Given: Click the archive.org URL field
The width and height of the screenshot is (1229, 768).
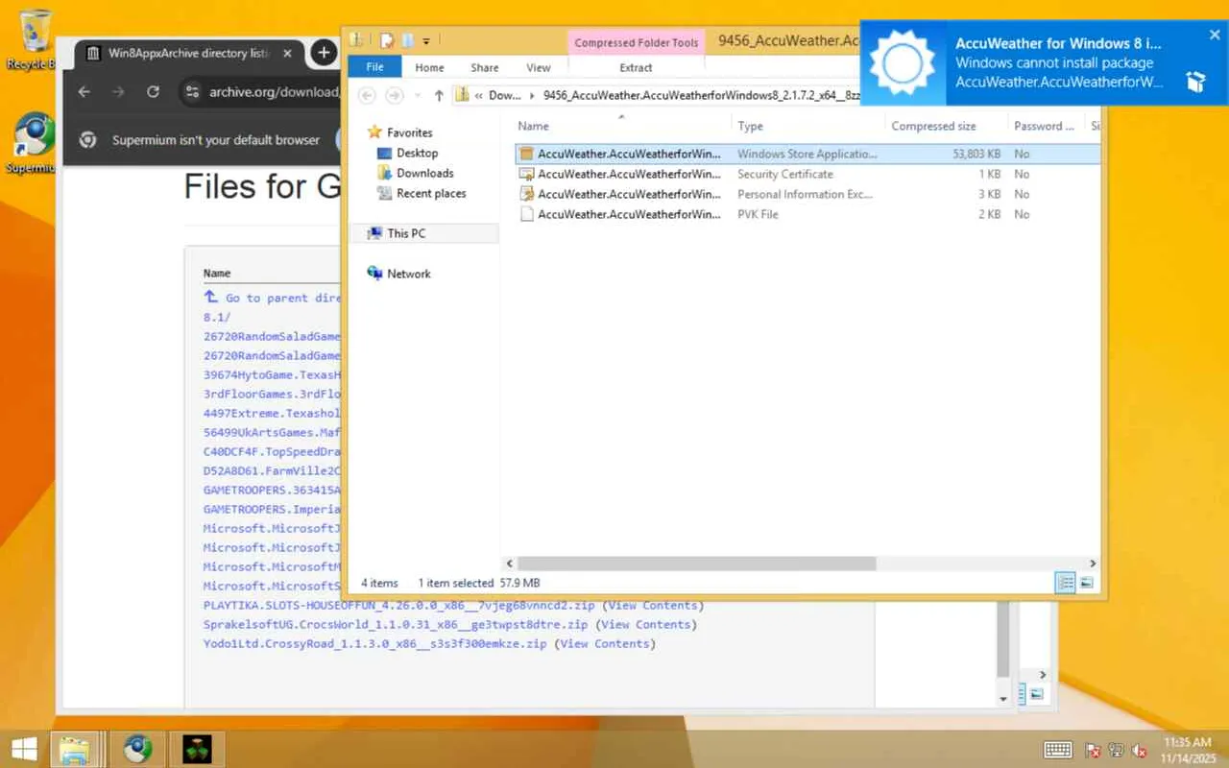Looking at the screenshot, I should pos(274,92).
